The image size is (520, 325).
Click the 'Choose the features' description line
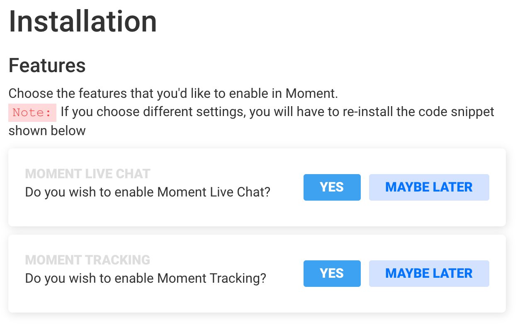pyautogui.click(x=173, y=94)
